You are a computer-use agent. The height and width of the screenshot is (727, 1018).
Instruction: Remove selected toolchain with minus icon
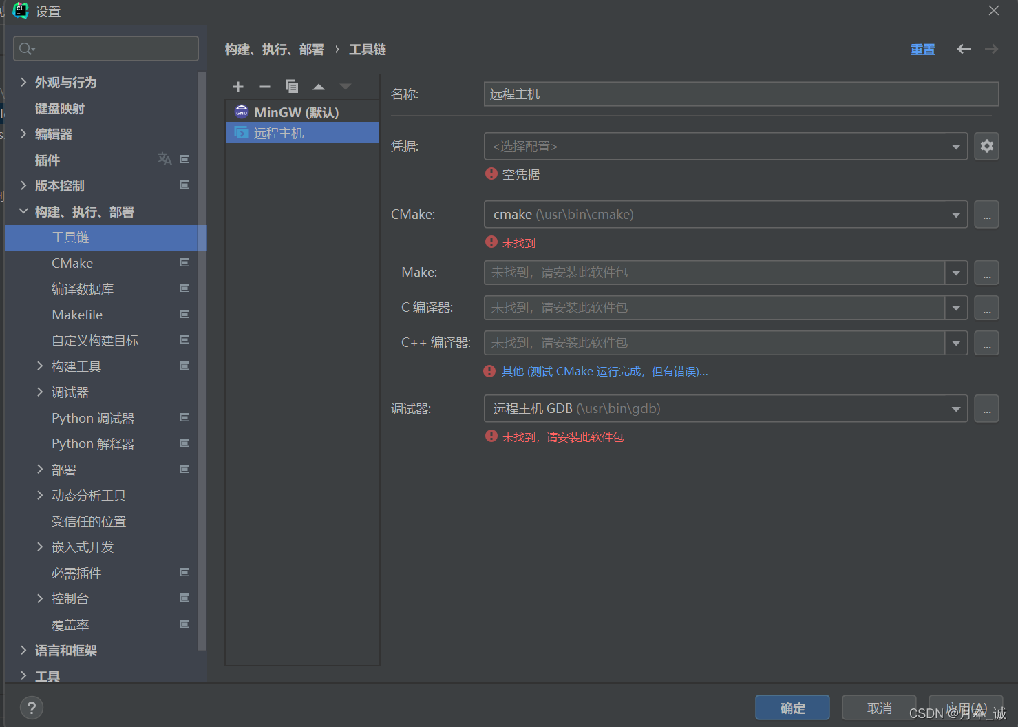coord(265,87)
